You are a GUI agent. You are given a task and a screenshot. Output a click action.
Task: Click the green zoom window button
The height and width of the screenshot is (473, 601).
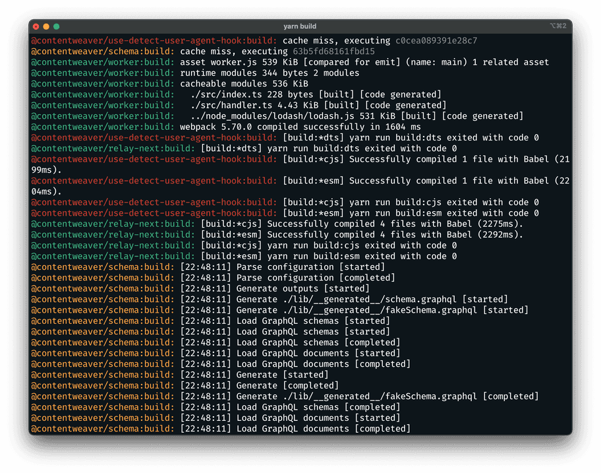tap(57, 26)
